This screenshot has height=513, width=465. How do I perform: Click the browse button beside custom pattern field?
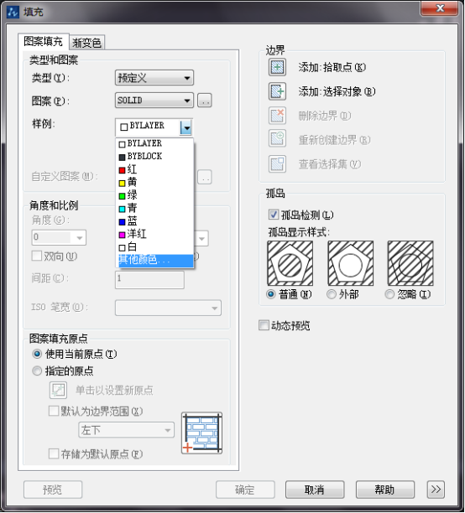[205, 177]
